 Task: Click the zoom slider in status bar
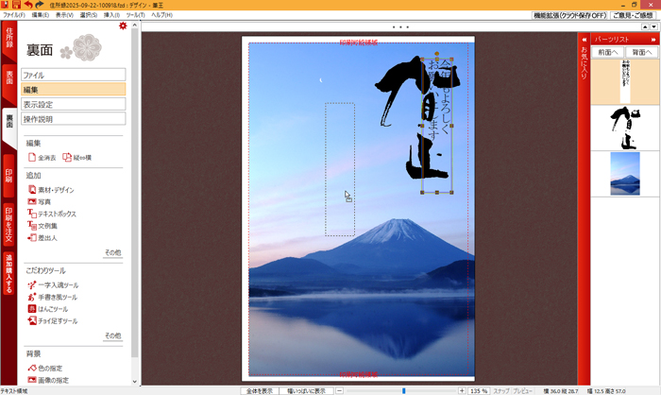pos(404,390)
